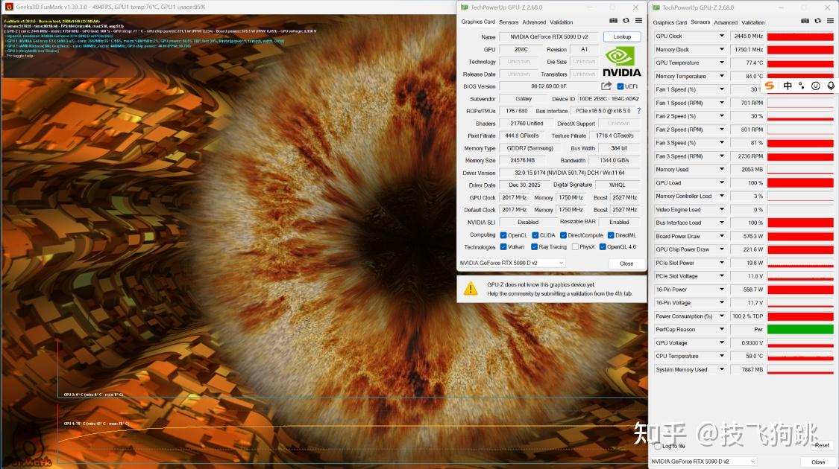Toggle the OpenCL checkbox

503,235
